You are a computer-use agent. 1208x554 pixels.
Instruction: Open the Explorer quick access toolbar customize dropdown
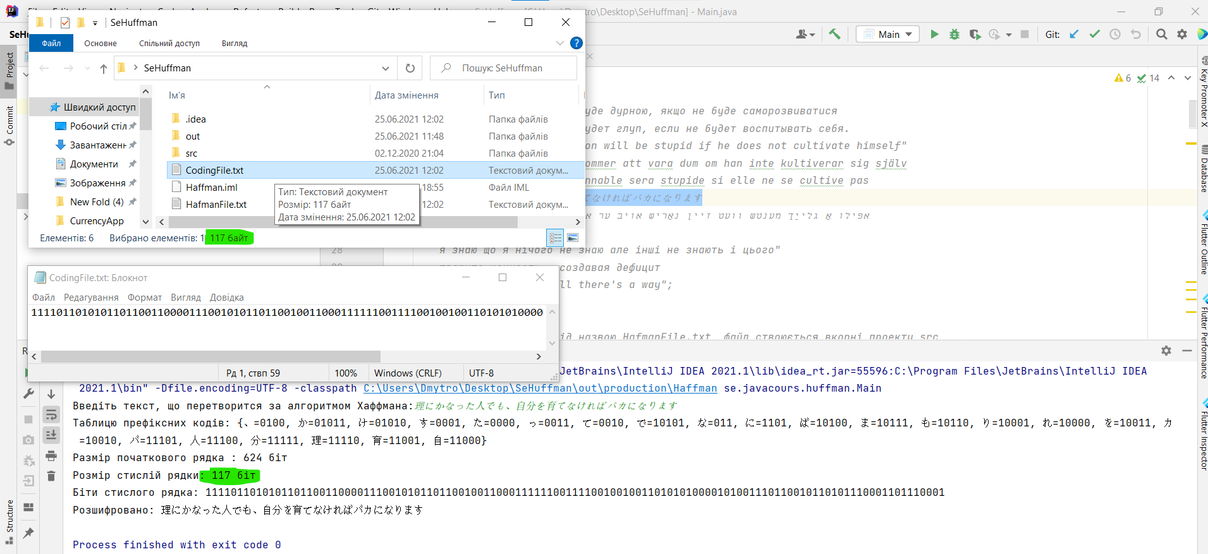pos(95,23)
